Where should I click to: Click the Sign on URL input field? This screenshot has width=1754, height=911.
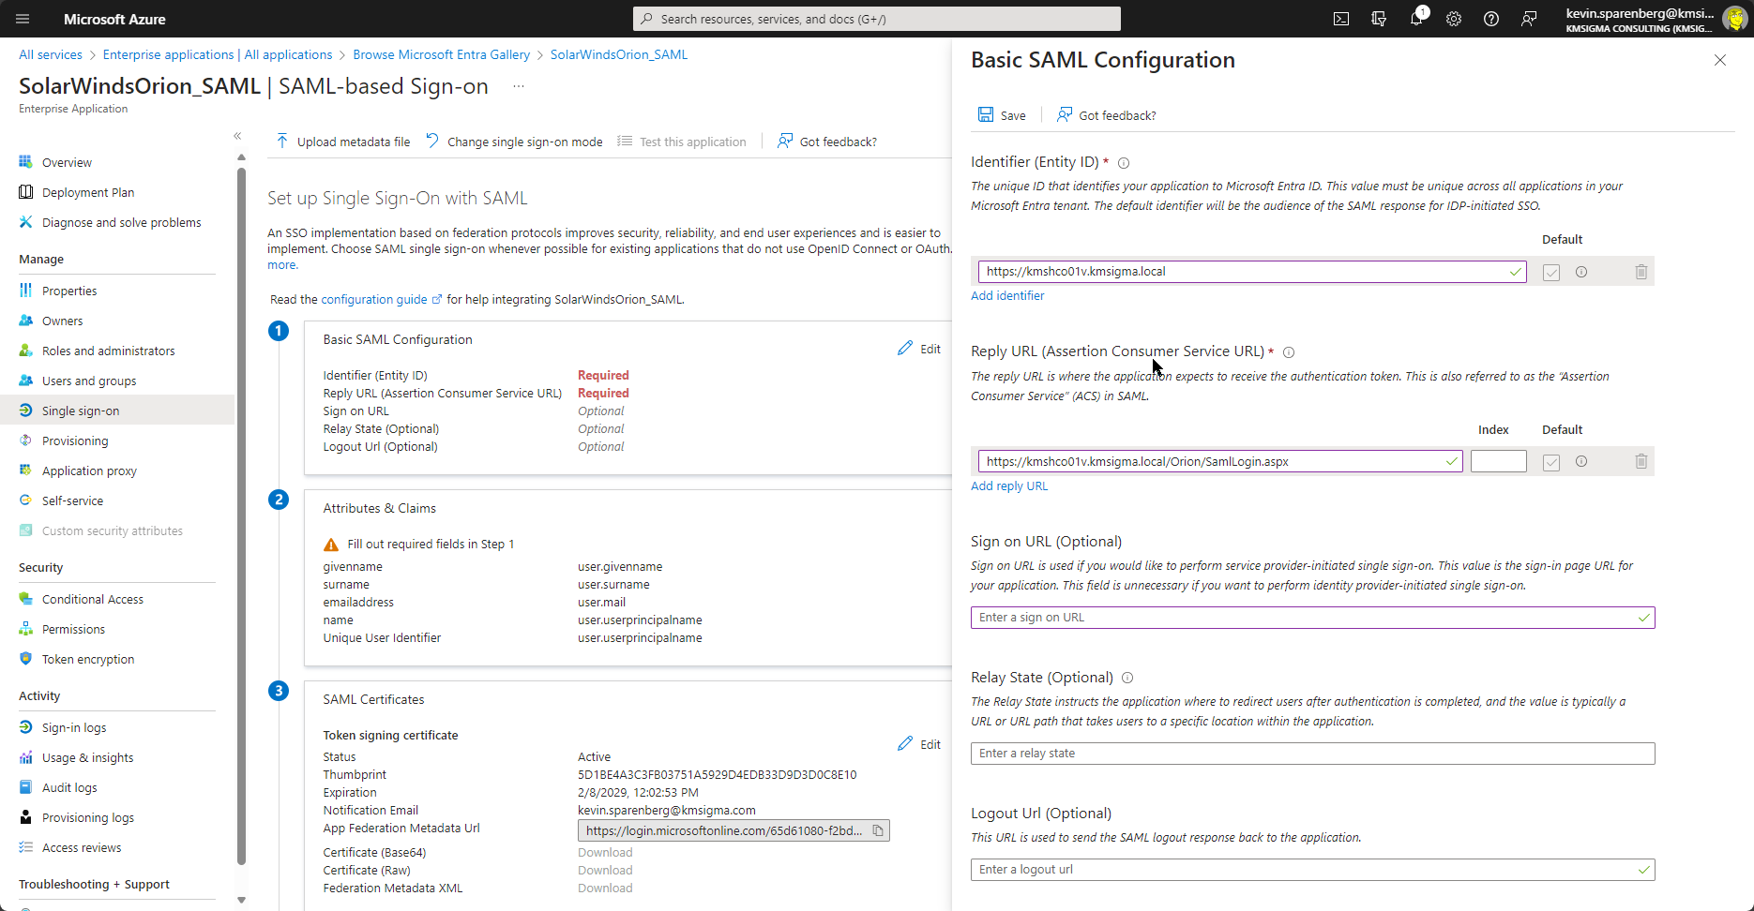point(1304,618)
